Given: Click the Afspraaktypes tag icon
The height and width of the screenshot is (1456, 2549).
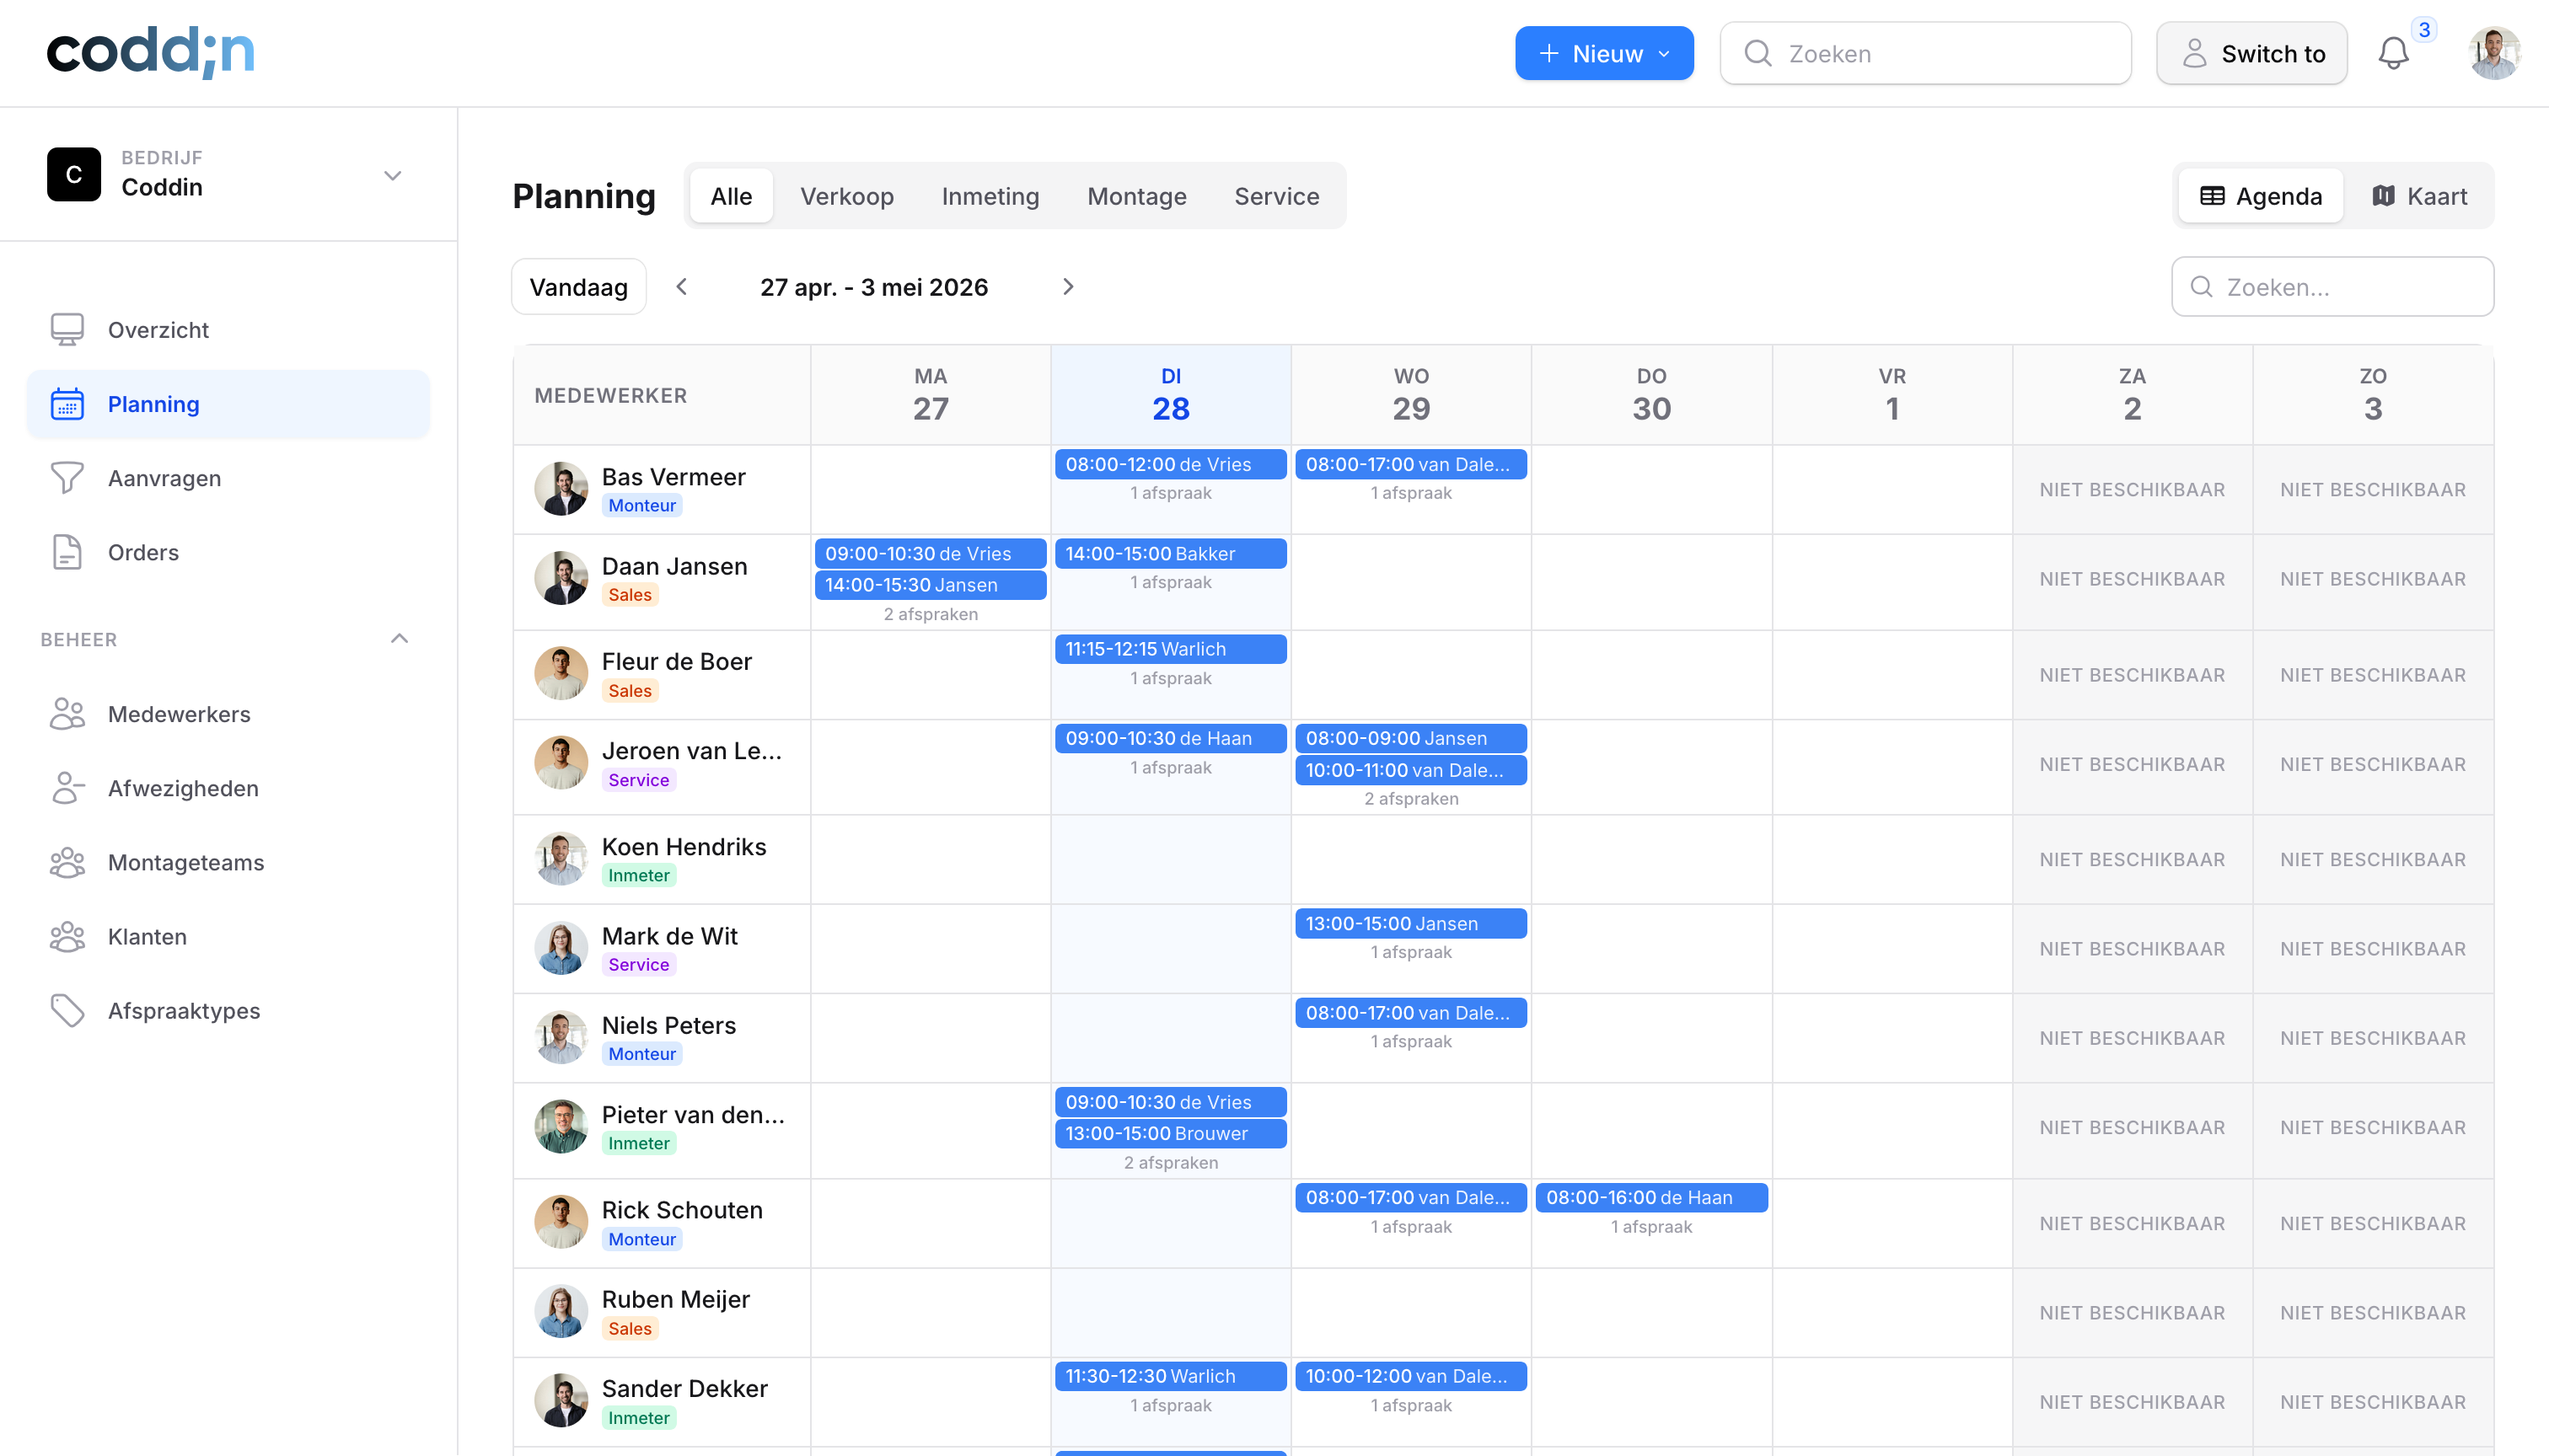Looking at the screenshot, I should pyautogui.click(x=67, y=1011).
